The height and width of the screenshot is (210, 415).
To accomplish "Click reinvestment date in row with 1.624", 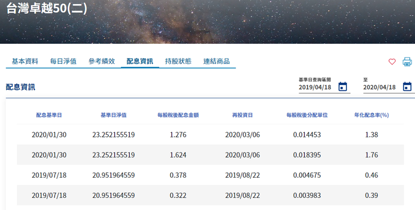I will coord(243,155).
